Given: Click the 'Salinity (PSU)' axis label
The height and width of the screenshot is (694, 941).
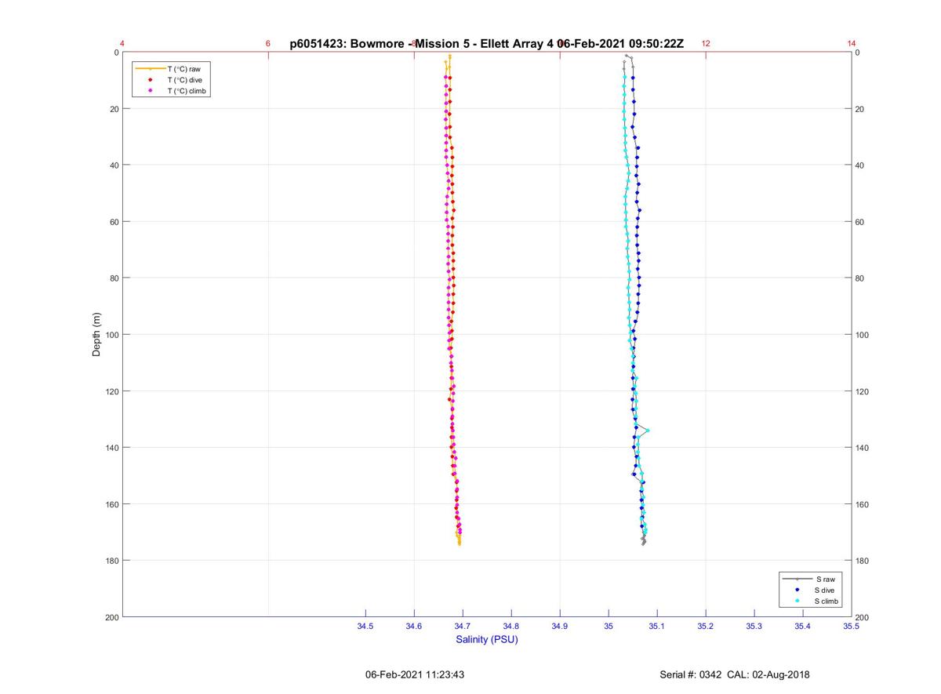Looking at the screenshot, I should pos(487,639).
